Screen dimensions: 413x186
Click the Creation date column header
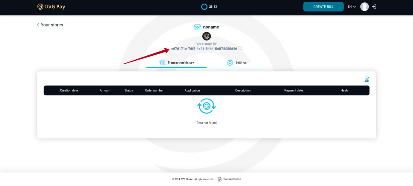point(69,90)
